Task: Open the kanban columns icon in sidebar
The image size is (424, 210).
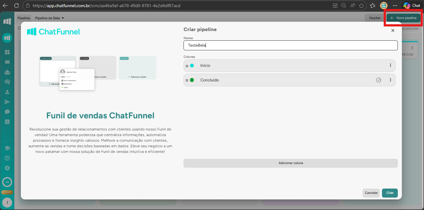Action: pos(7,62)
